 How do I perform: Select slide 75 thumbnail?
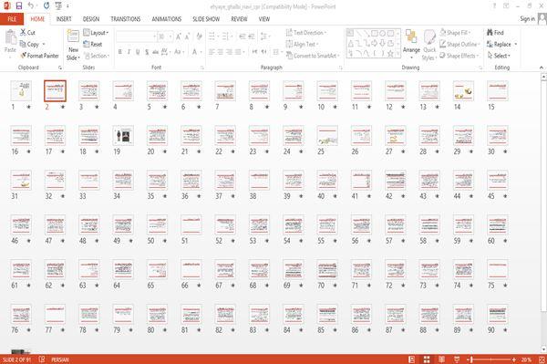point(498,269)
